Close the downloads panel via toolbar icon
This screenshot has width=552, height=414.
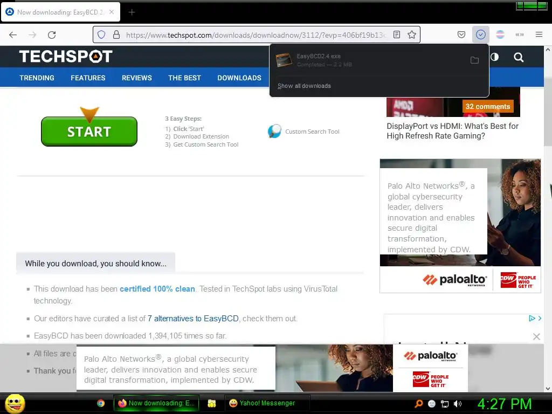click(x=480, y=34)
